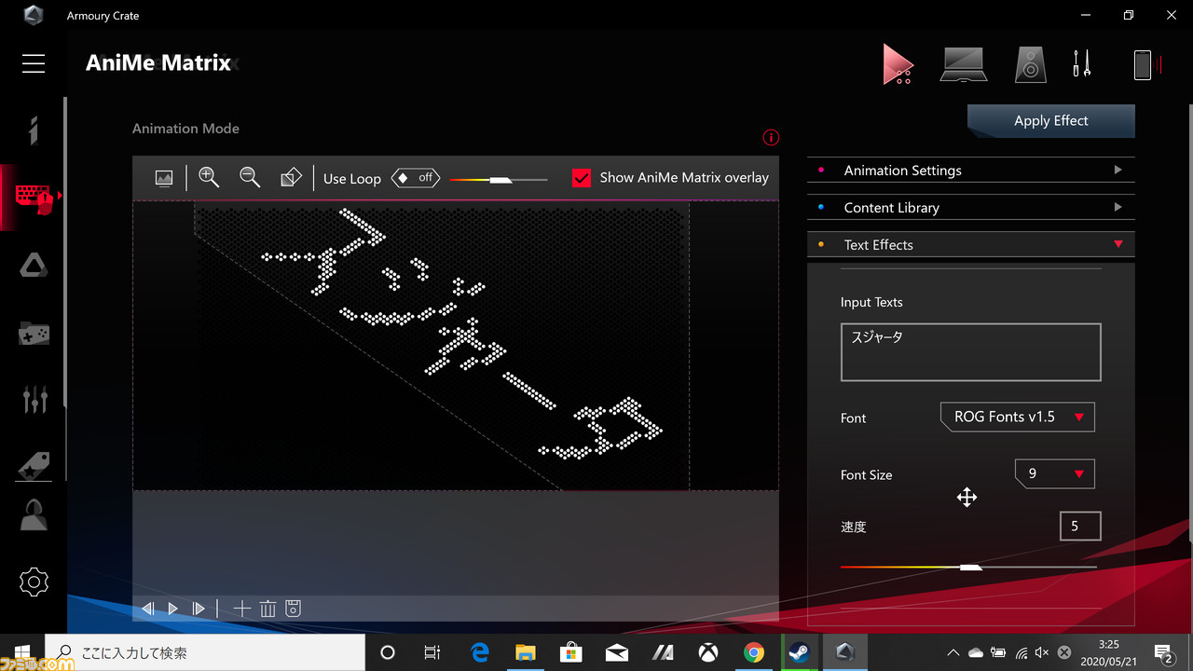The height and width of the screenshot is (671, 1193).
Task: Select the mobile phone header icon
Action: [x=1143, y=64]
